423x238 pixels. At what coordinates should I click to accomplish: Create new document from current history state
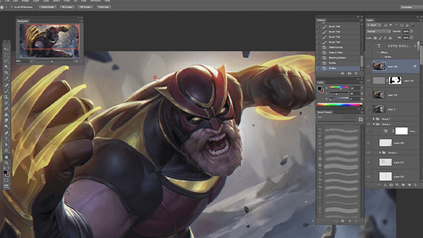click(x=343, y=73)
